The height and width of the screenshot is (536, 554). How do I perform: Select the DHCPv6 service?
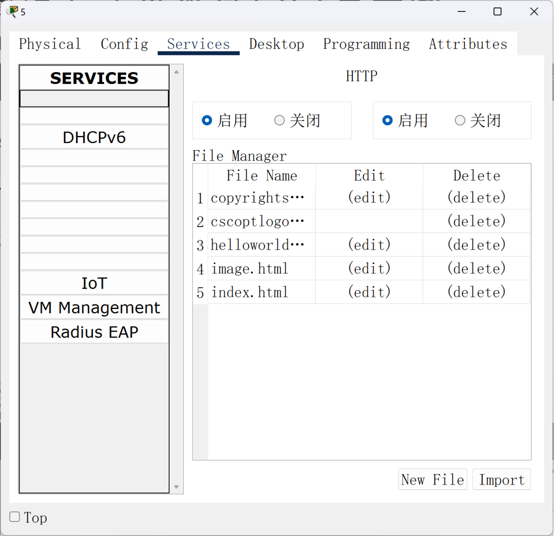tap(94, 137)
